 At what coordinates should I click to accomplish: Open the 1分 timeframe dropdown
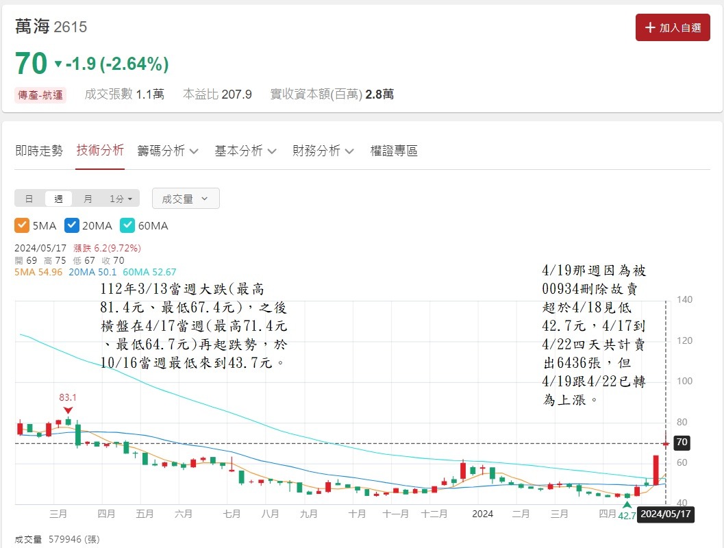[119, 198]
